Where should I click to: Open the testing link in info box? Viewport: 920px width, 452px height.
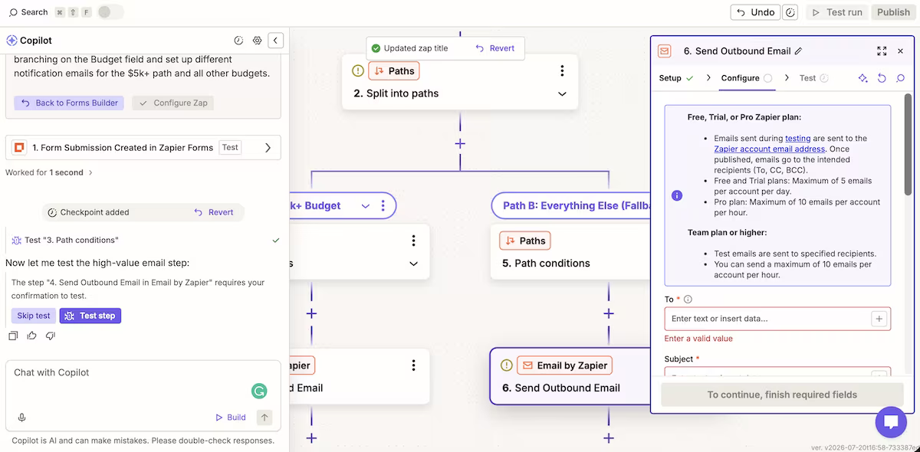(797, 139)
